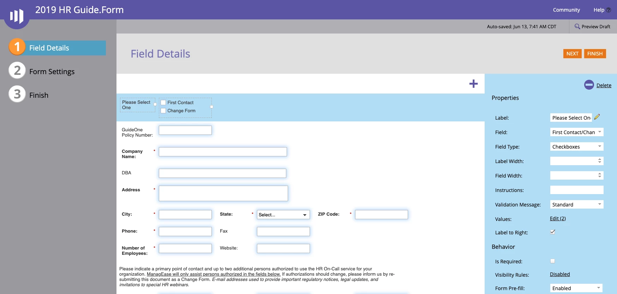
Task: Click the step 2 circle icon
Action: 17,70
